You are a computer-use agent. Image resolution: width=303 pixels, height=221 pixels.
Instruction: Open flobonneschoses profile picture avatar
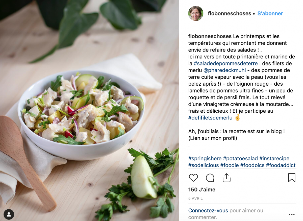click(196, 13)
